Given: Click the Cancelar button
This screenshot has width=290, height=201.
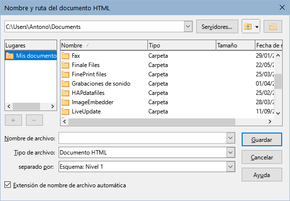Looking at the screenshot, I should pos(262,157).
